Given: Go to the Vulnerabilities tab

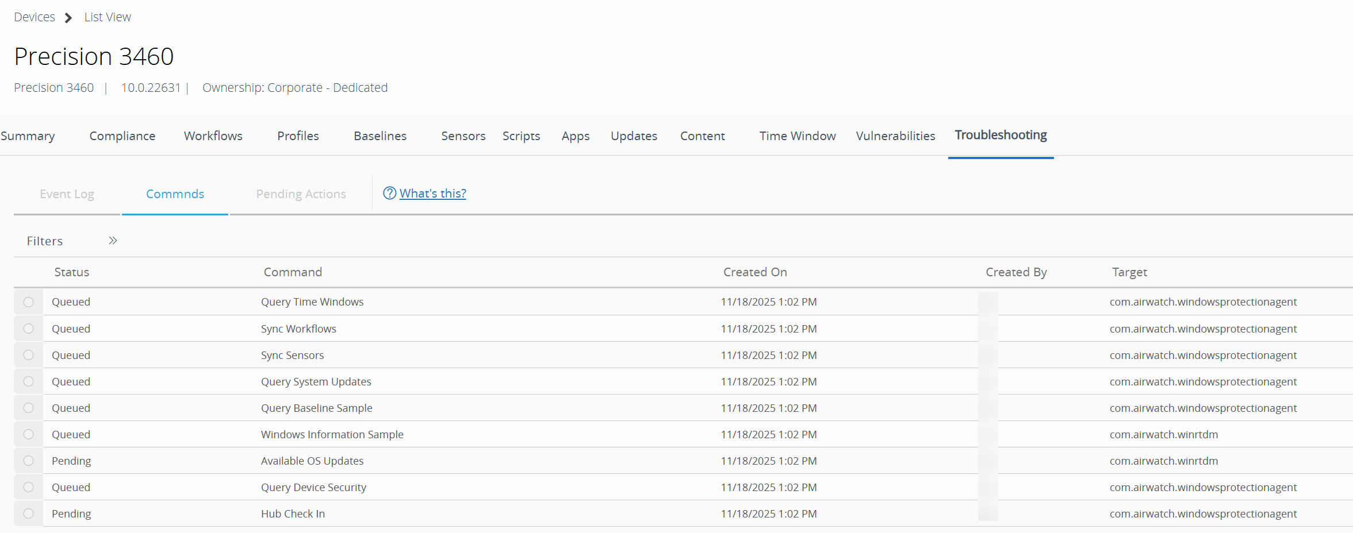Looking at the screenshot, I should (x=895, y=136).
